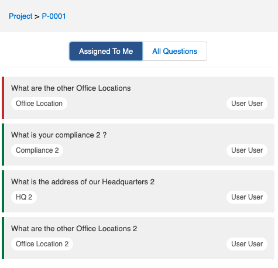Click green status bar of compliance 2 card

coord(3,145)
